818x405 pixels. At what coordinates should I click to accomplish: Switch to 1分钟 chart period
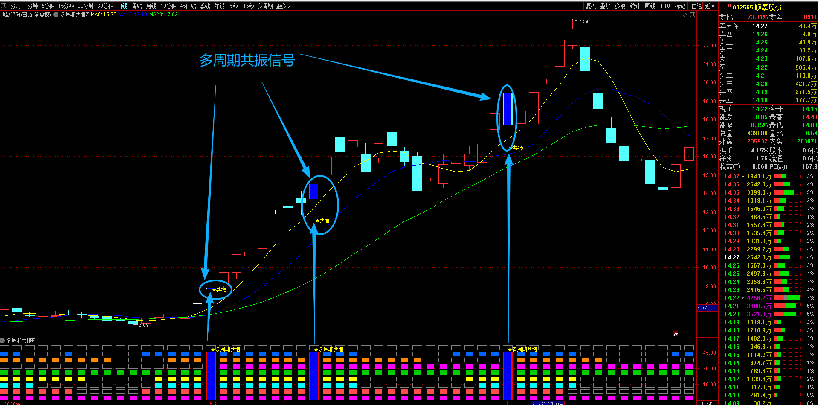[x=32, y=6]
